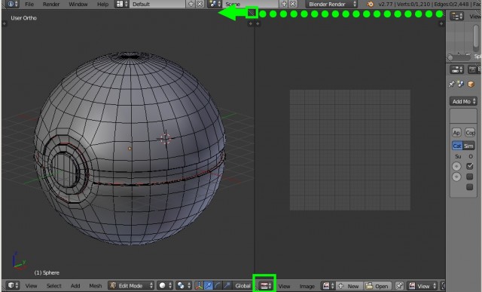Viewport: 482px width, 292px height.
Task: Click the New image button
Action: click(x=349, y=286)
